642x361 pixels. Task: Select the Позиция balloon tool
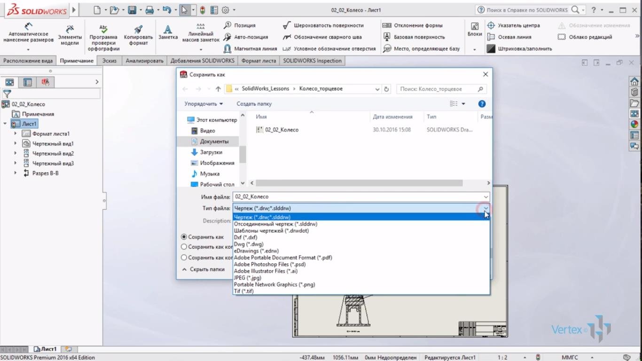coord(240,25)
